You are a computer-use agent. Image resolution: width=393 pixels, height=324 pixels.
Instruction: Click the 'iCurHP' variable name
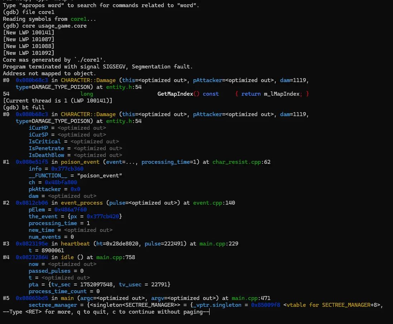coord(38,128)
